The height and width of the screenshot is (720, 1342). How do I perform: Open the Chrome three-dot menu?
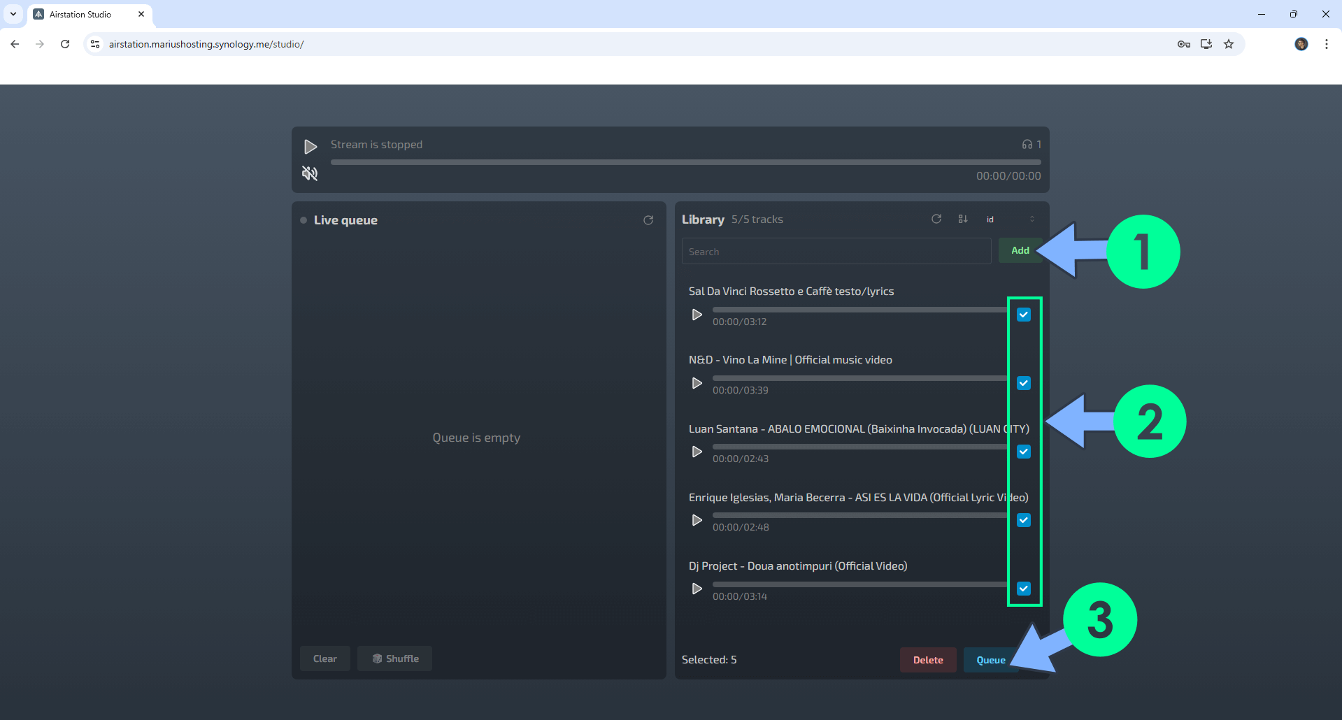[x=1326, y=44]
